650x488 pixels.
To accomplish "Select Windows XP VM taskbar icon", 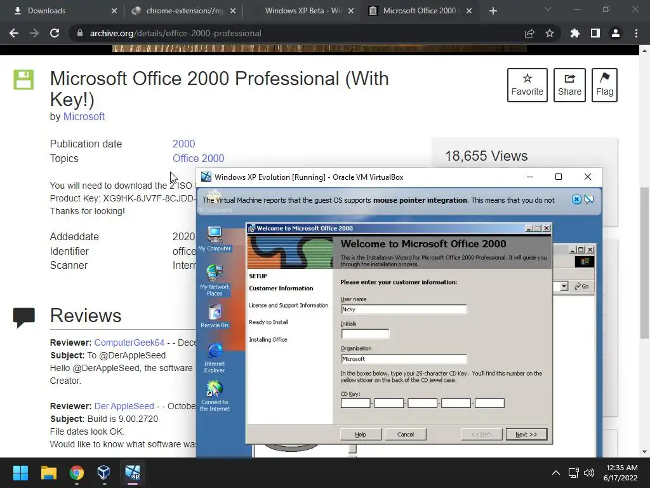I will [133, 473].
